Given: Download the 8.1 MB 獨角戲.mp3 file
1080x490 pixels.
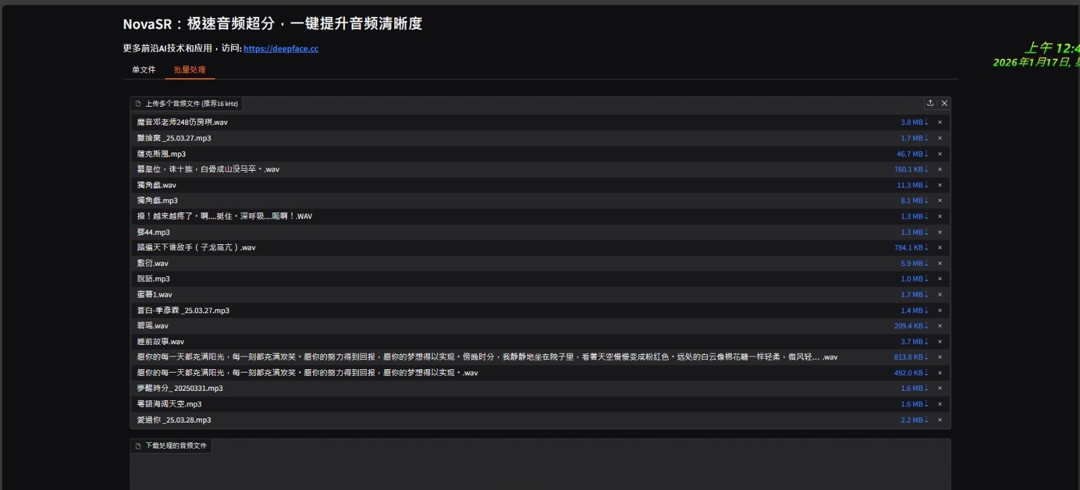Looking at the screenshot, I should pos(915,200).
